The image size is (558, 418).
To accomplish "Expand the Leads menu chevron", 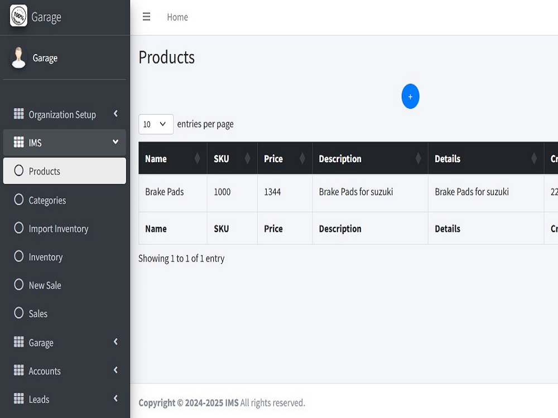I will [116, 398].
